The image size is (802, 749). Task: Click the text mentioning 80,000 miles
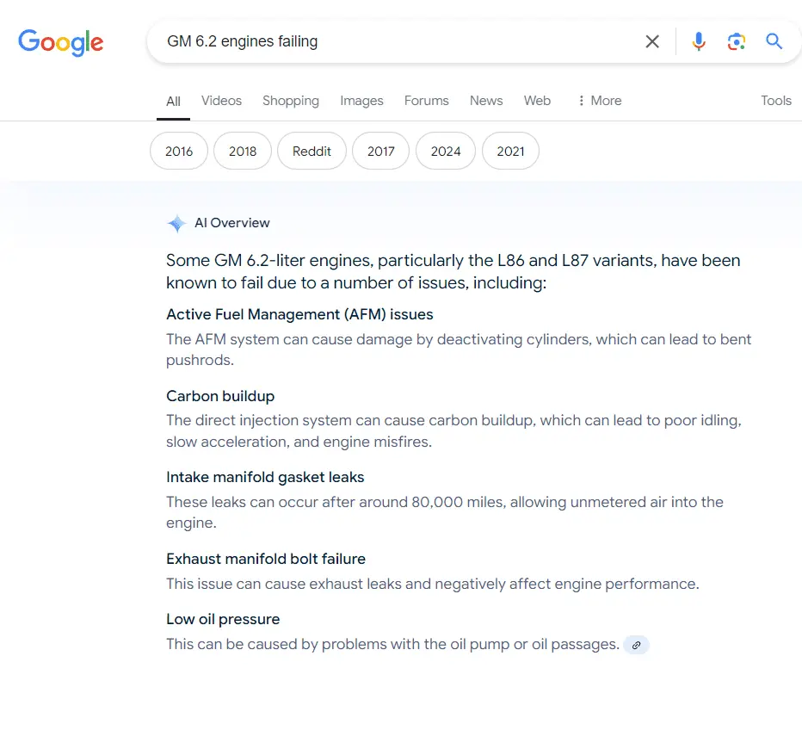pos(445,512)
